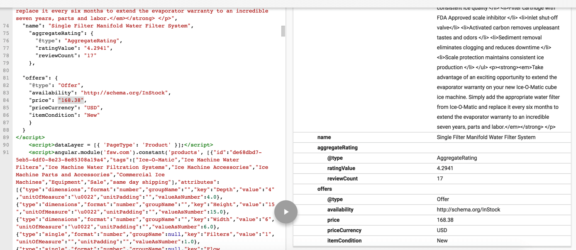This screenshot has height=250, width=576.
Task: Click 'PageType' in the dataLayer code line
Action: pyautogui.click(x=120, y=145)
